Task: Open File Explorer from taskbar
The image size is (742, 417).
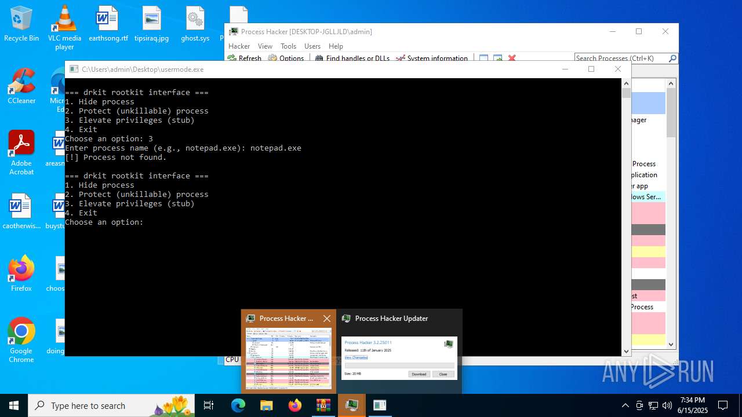Action: click(x=266, y=405)
